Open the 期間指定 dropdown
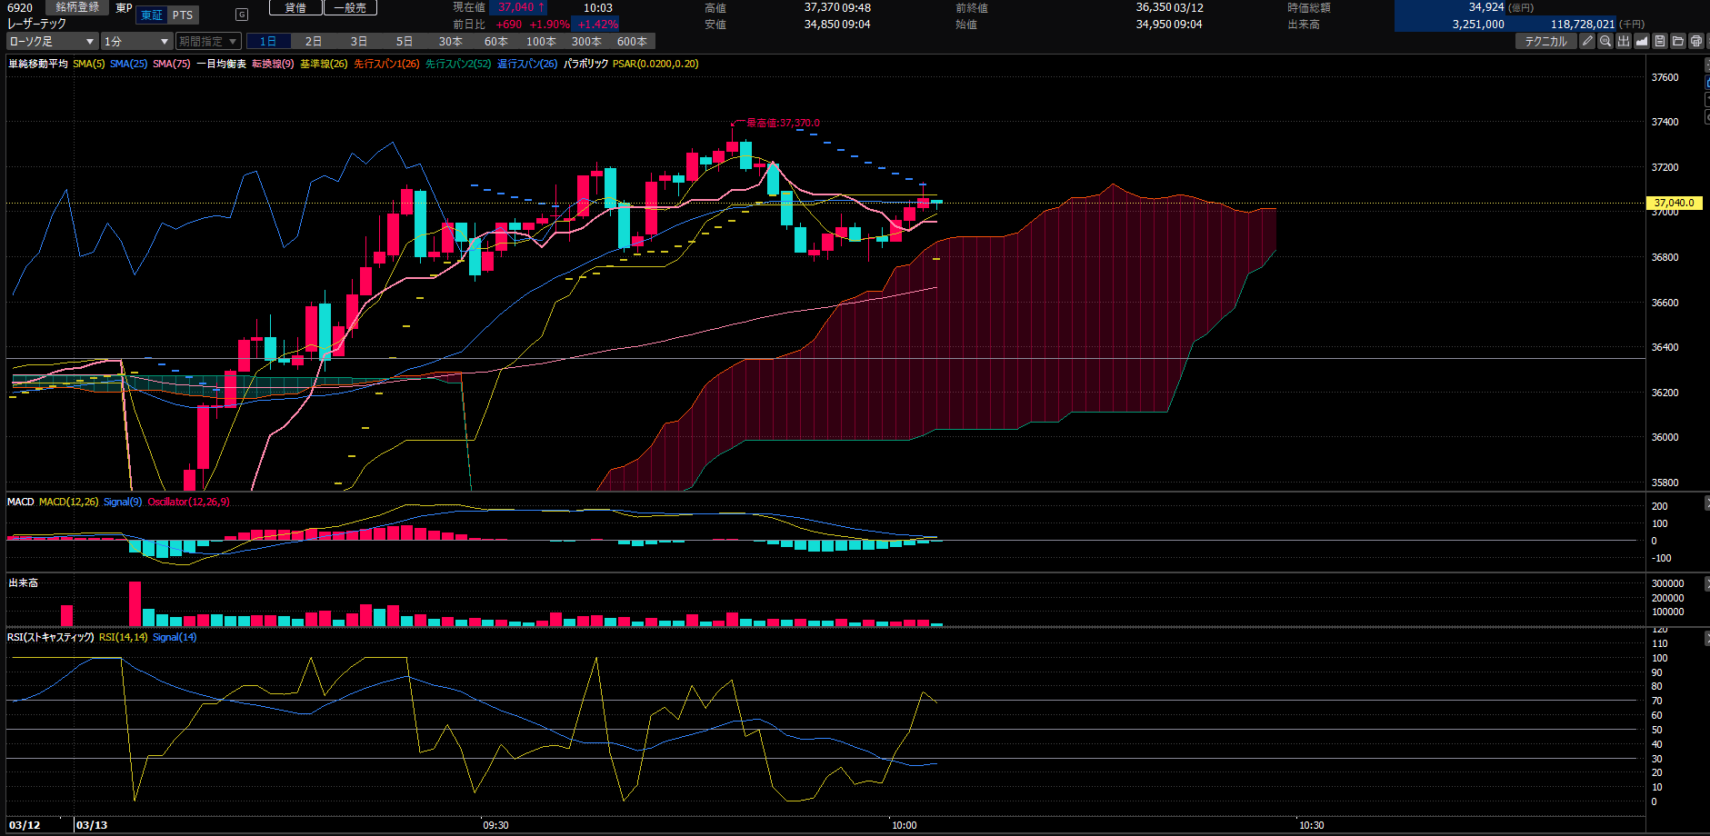Viewport: 1710px width, 836px height. pyautogui.click(x=208, y=42)
